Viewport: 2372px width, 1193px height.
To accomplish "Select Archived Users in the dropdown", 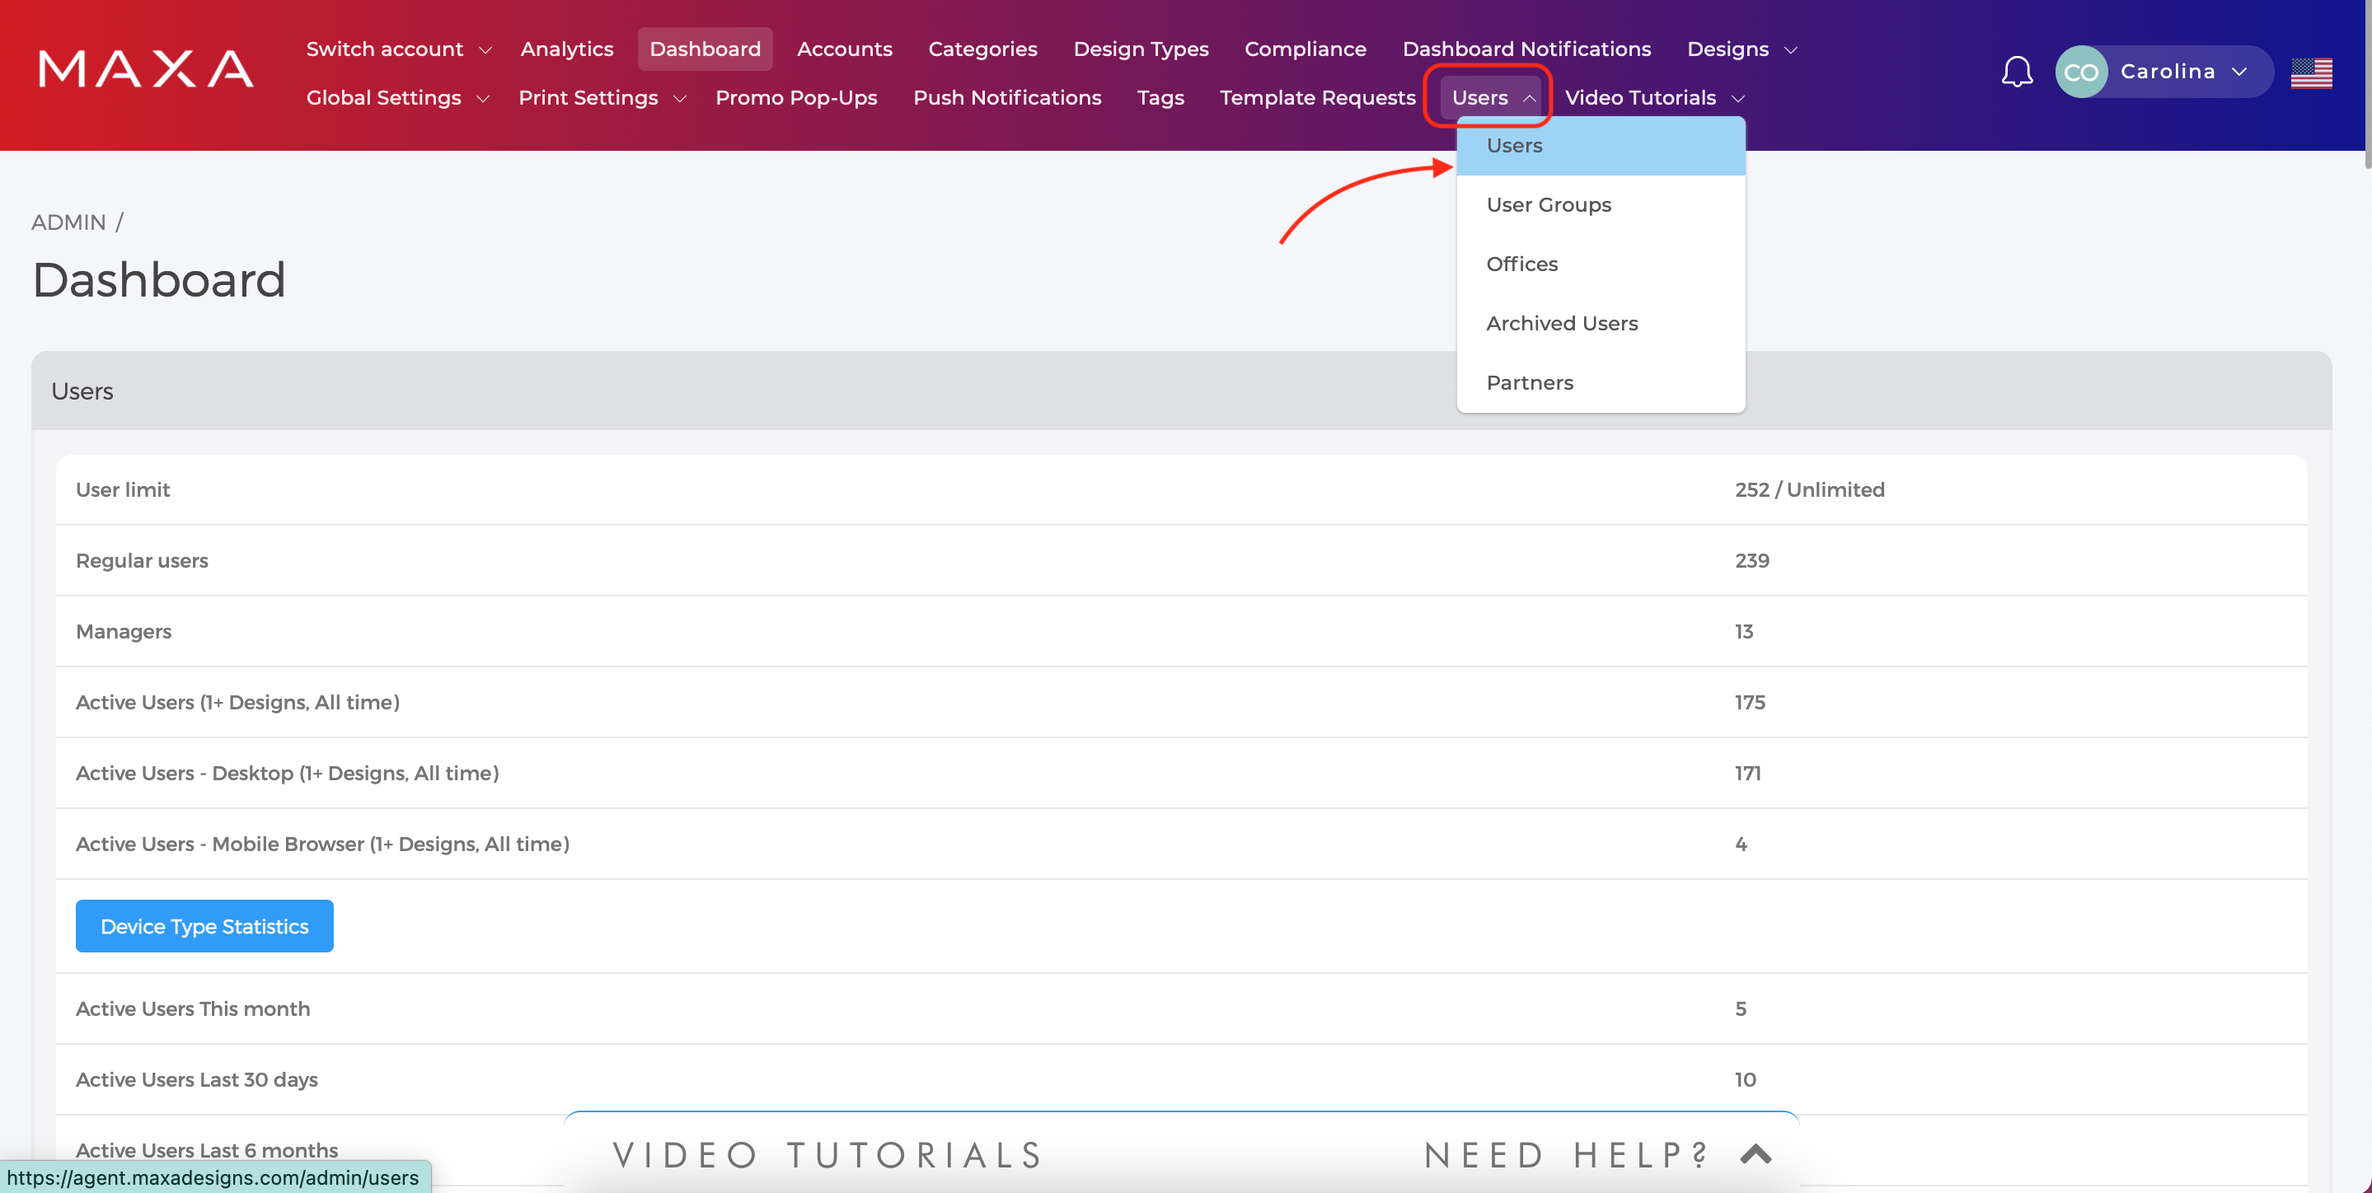I will pyautogui.click(x=1601, y=323).
